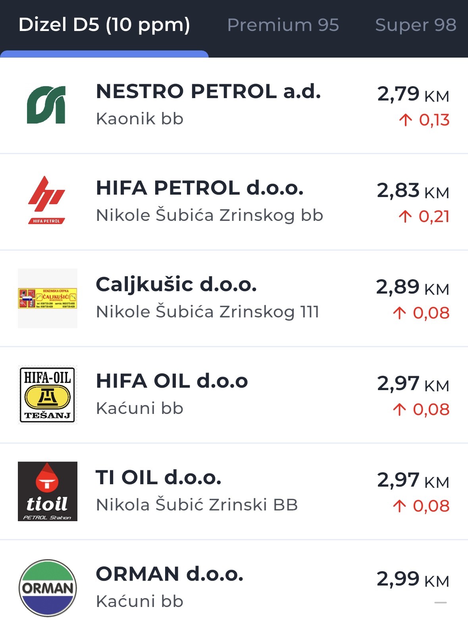
Task: Tap the tioil Petrol Station logo
Action: [x=48, y=491]
